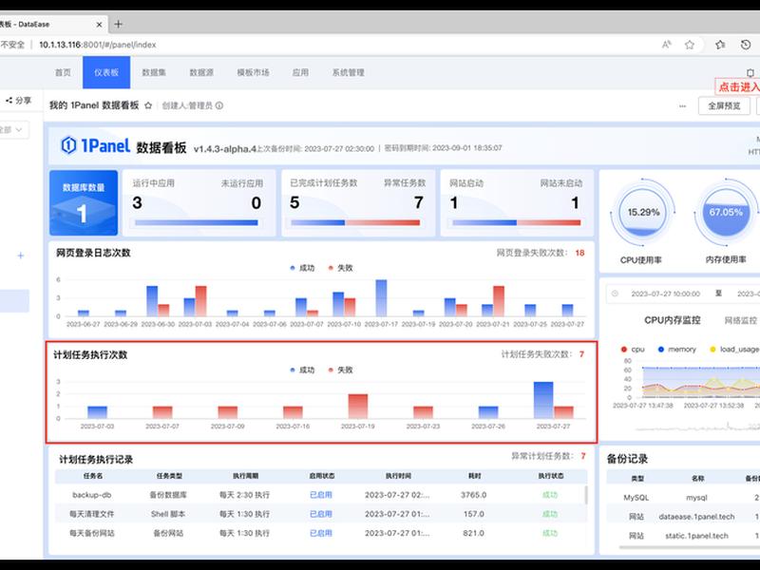Click 已启用 status for backup-db task
This screenshot has width=760, height=570.
320,495
